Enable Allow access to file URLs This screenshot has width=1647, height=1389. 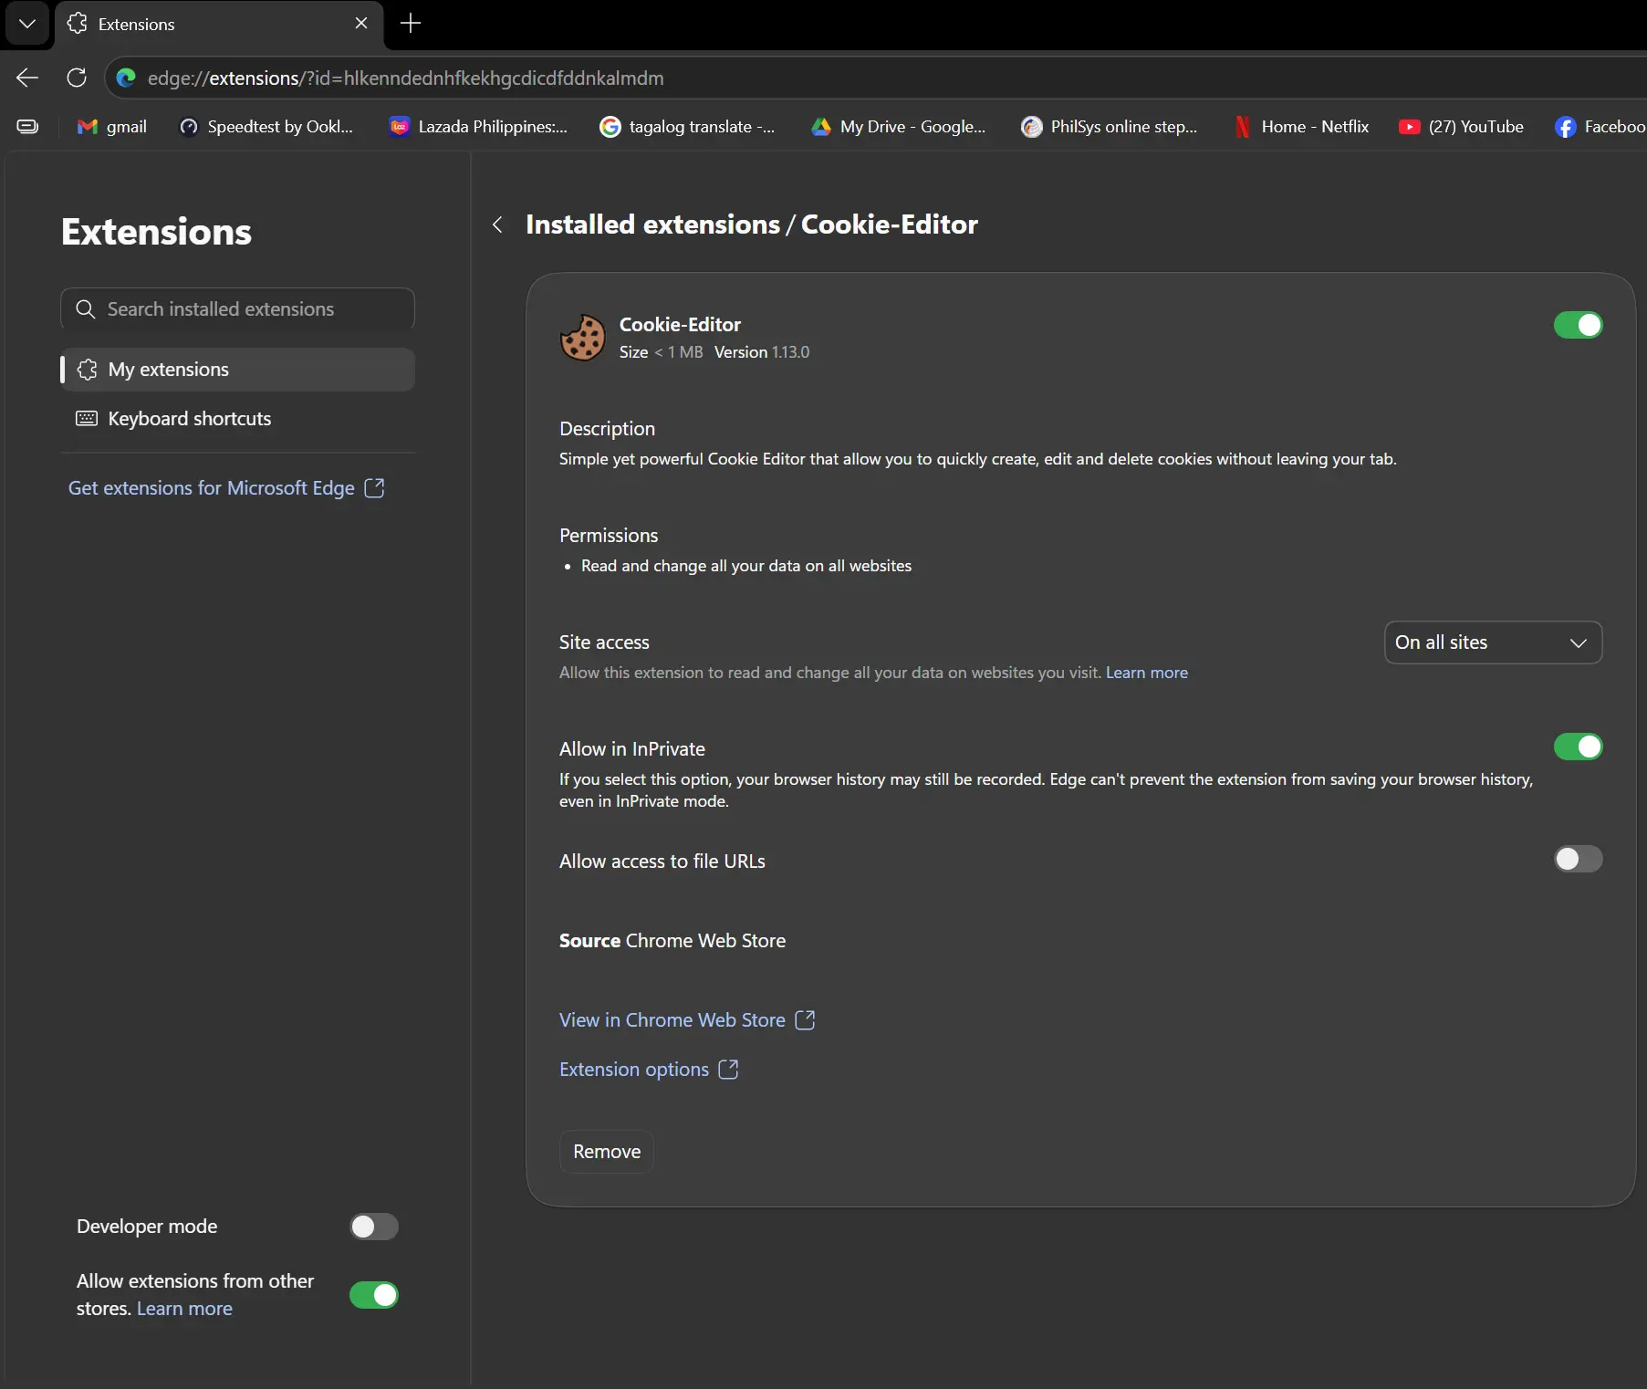[1578, 859]
